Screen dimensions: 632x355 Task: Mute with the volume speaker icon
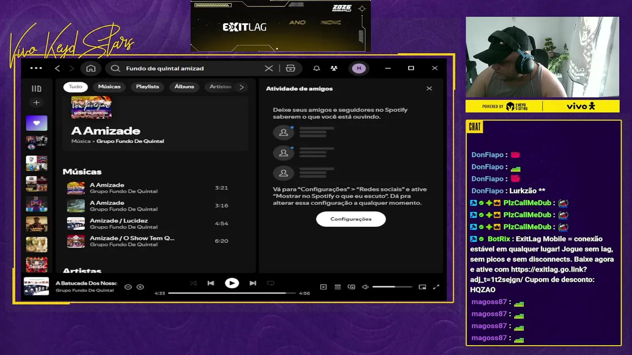[x=365, y=287]
